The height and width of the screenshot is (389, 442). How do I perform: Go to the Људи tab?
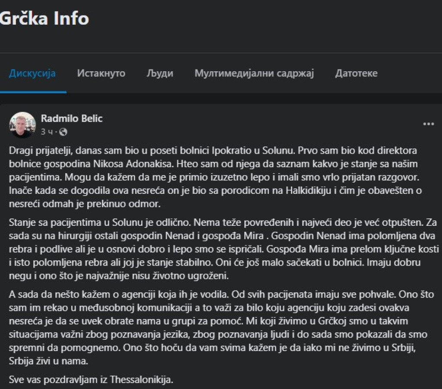(160, 73)
